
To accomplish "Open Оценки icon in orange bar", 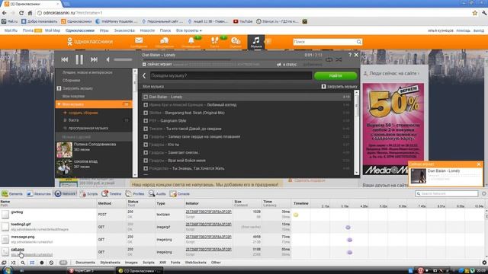I will (236, 43).
